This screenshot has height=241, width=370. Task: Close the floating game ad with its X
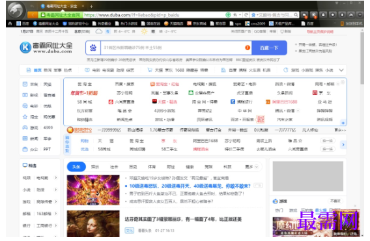coord(355,206)
